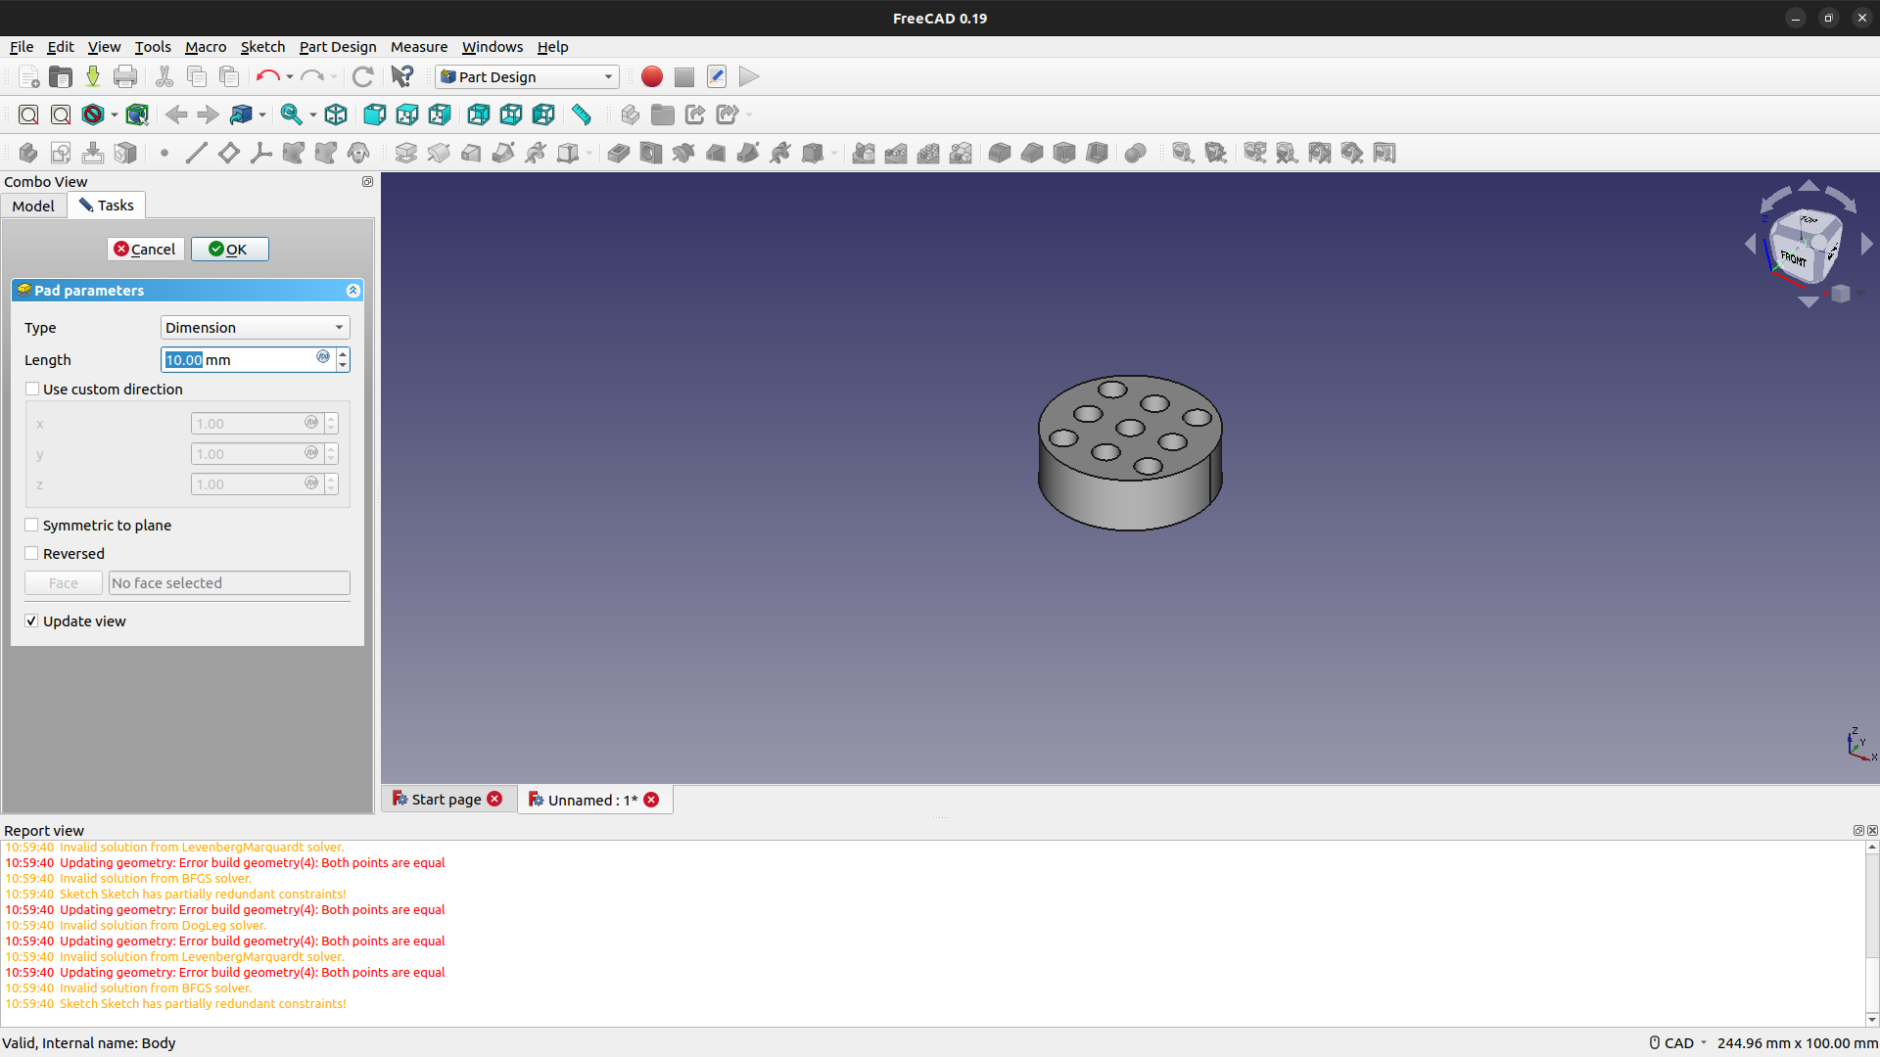Click the measure distance ruler icon

click(582, 115)
